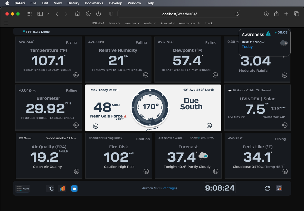
Task: Expand the weather bookmarks folder
Action: [x=132, y=23]
